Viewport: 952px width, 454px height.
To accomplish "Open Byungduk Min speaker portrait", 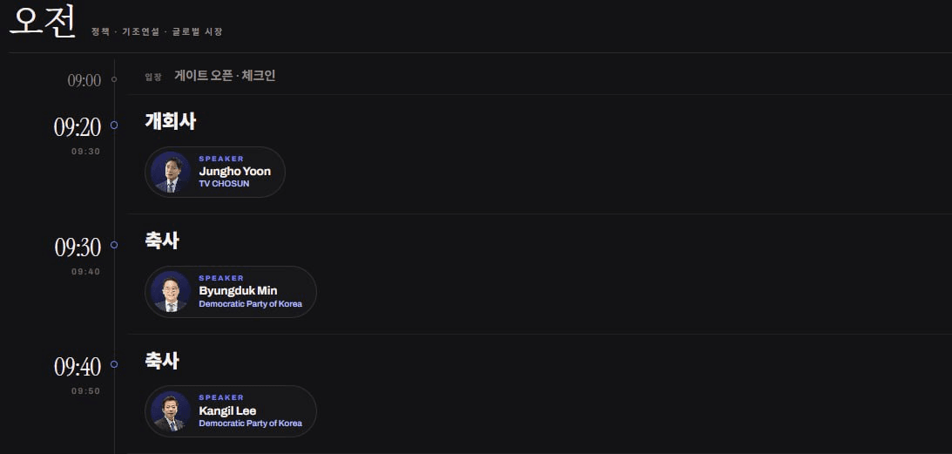I will click(171, 292).
